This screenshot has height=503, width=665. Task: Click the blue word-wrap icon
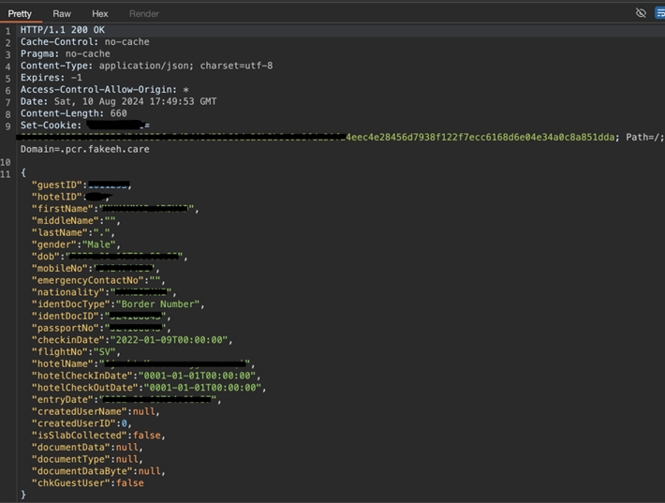660,13
